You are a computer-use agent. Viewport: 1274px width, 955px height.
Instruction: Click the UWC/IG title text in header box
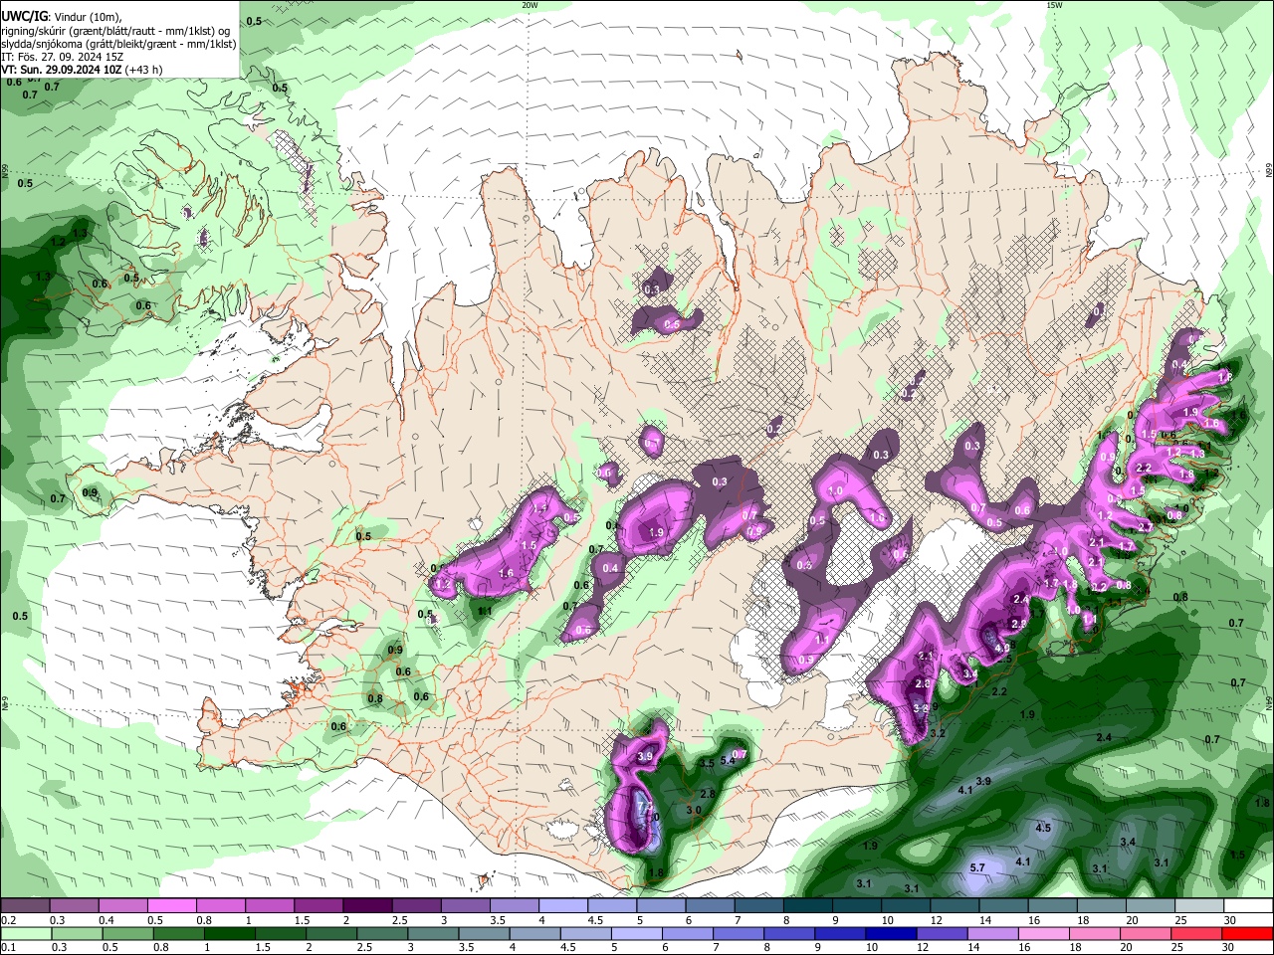(24, 16)
